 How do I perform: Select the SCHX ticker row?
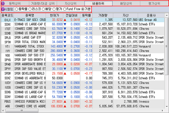82,24
